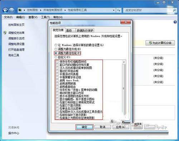The width and height of the screenshot is (179, 141).
Task: Click the 应用(A) button
Action: pyautogui.click(x=121, y=127)
